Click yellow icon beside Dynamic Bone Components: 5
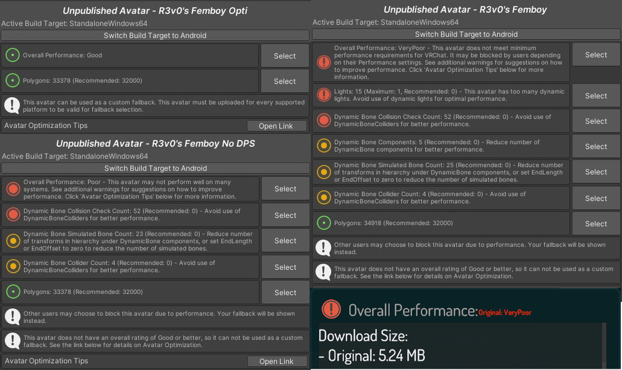This screenshot has width=622, height=370. point(324,145)
